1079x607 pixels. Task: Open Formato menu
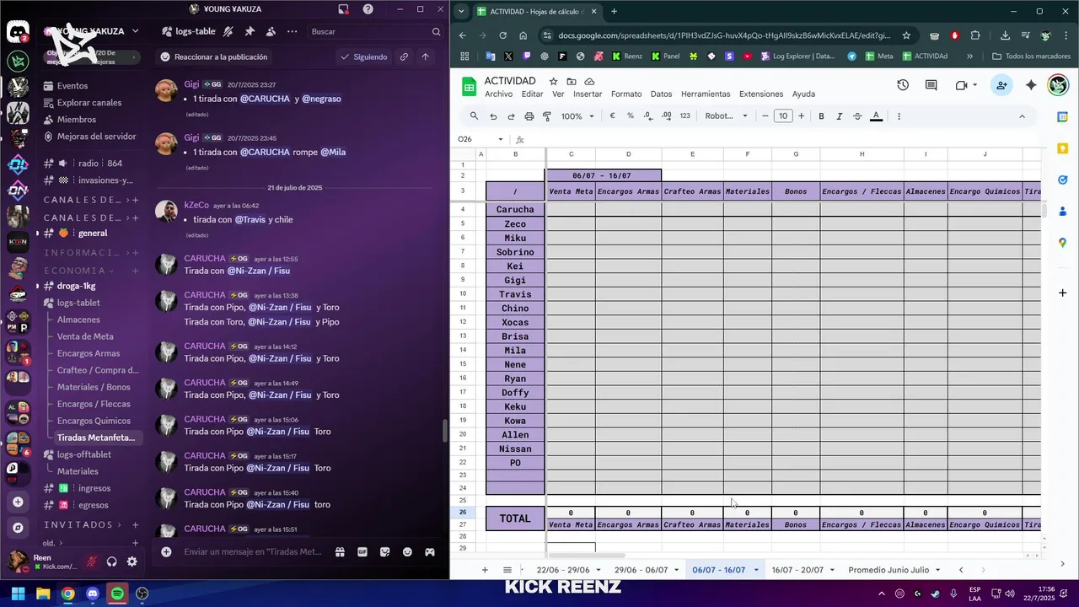626,94
